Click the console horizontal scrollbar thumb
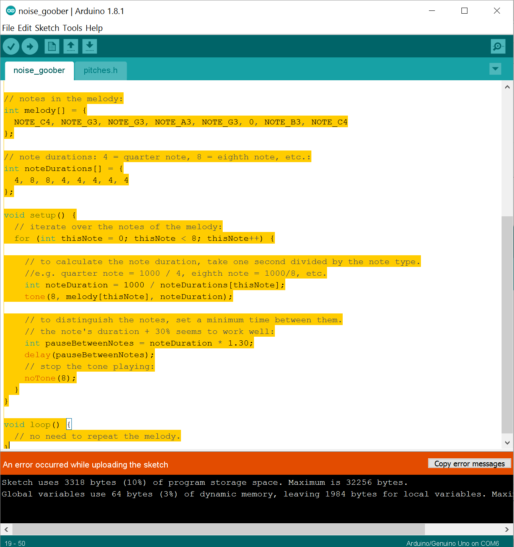The height and width of the screenshot is (547, 514). pos(219,529)
